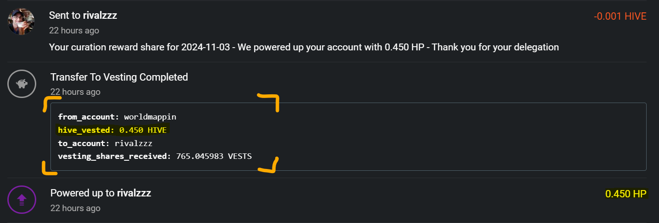Click the timestamp under Powered up to rivalzzz
The height and width of the screenshot is (223, 659).
click(75, 208)
